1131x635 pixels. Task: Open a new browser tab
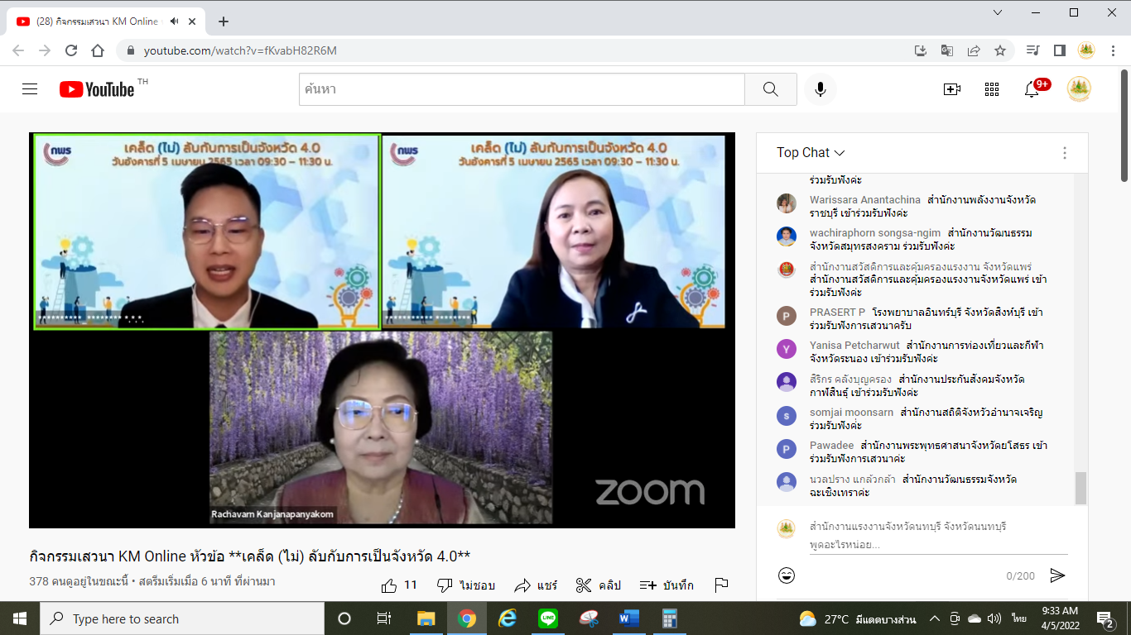223,21
